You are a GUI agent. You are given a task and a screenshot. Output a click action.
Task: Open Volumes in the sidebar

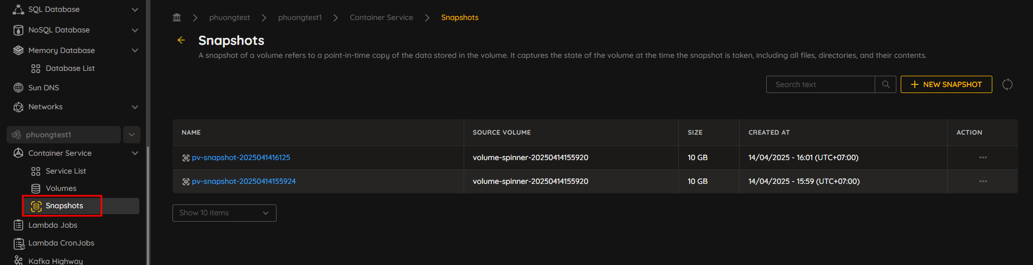(x=61, y=188)
